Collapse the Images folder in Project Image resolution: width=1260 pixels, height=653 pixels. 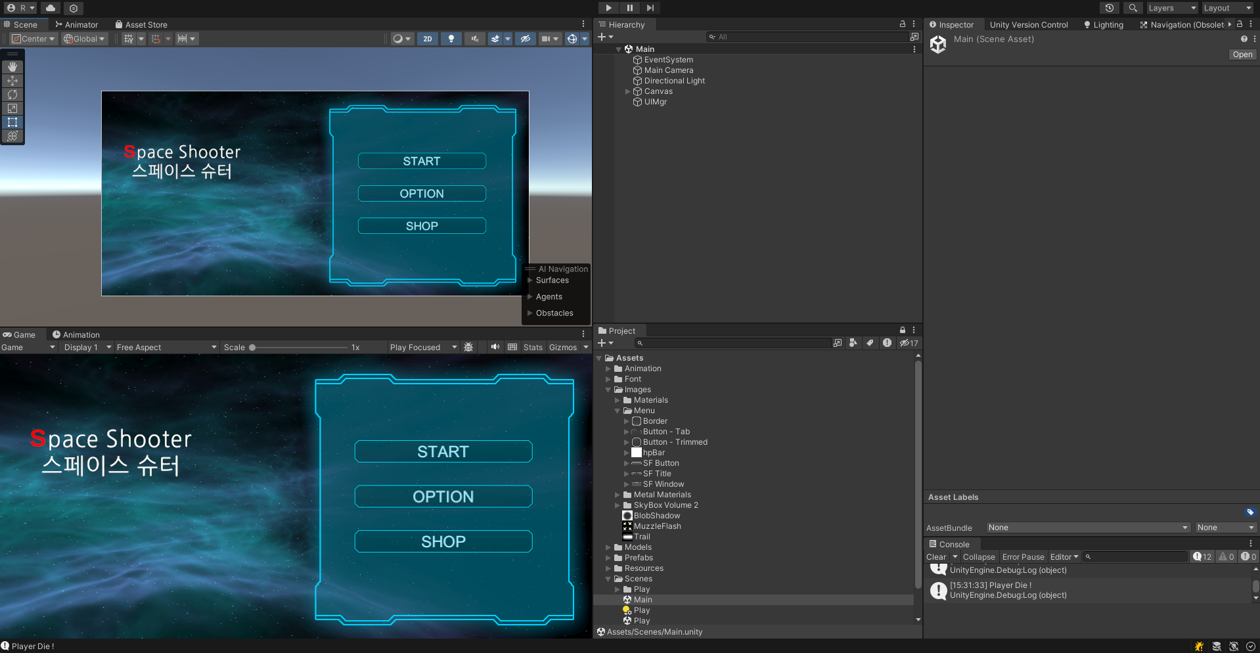pyautogui.click(x=608, y=390)
